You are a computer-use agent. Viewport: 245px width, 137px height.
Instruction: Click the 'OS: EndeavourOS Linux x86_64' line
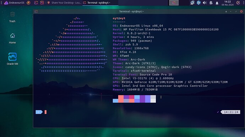138,26
